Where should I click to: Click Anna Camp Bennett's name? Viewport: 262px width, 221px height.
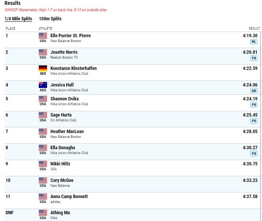click(69, 197)
